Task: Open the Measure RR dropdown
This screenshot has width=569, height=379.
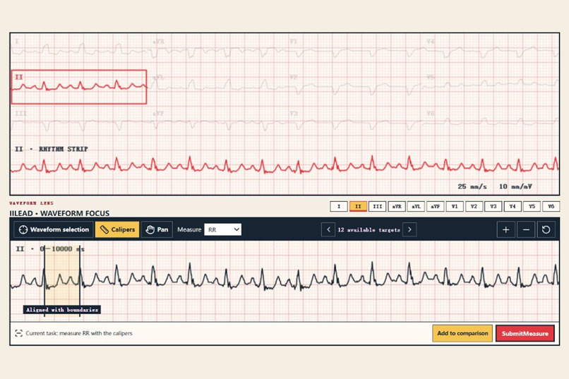Action: 223,229
